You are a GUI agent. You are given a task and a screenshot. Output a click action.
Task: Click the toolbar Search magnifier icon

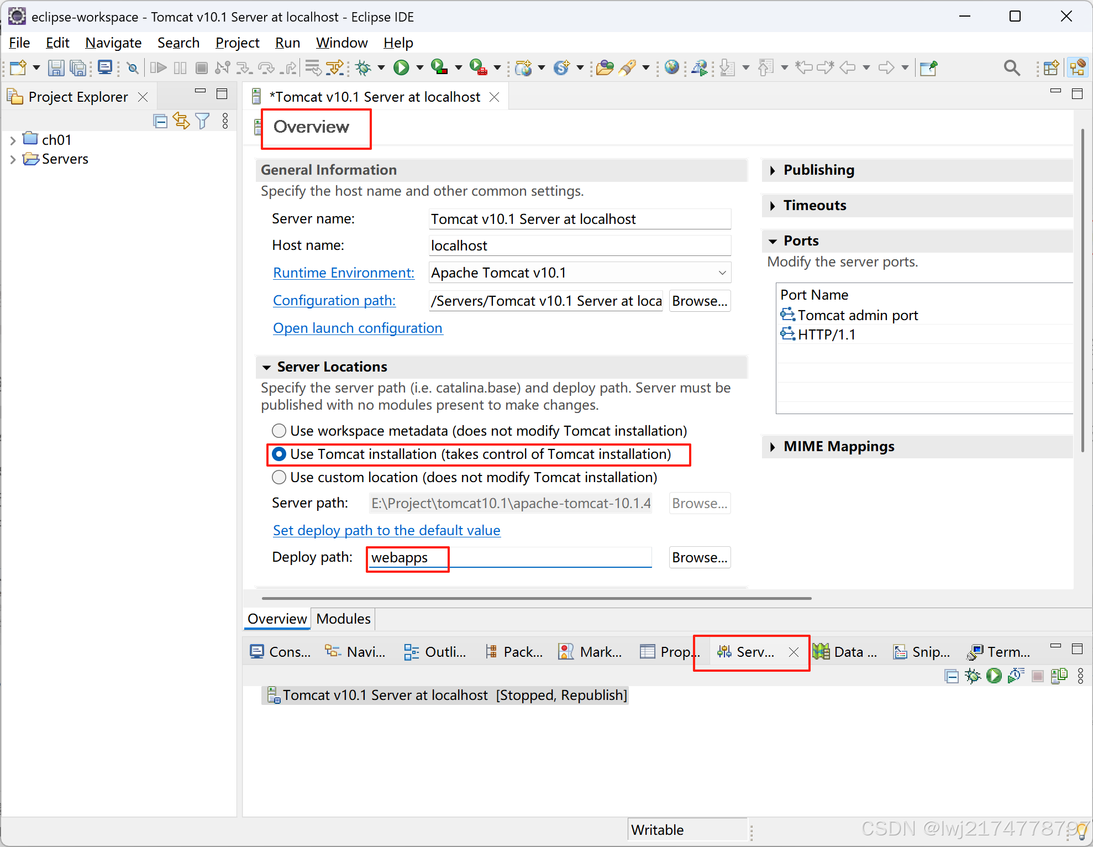pos(1012,67)
